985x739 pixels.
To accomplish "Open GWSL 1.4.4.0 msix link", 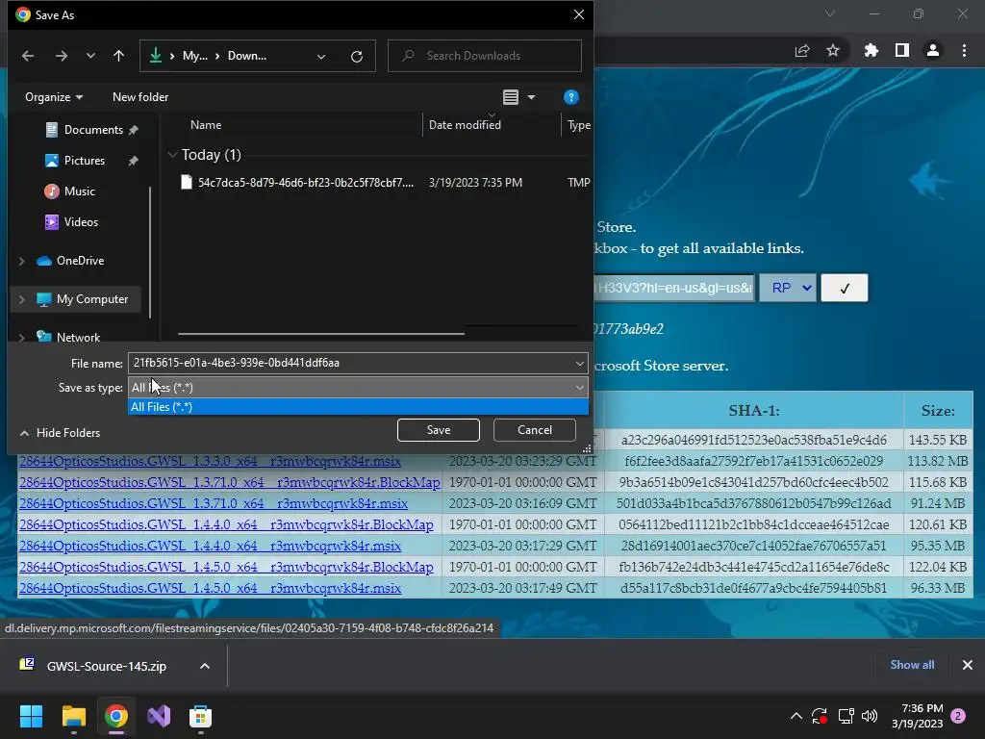I will tap(210, 547).
